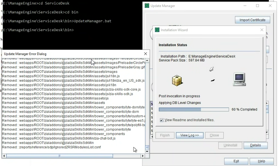Select the PreloaderGray.gif removed line
Screen dimensions: 278x166
74,67
